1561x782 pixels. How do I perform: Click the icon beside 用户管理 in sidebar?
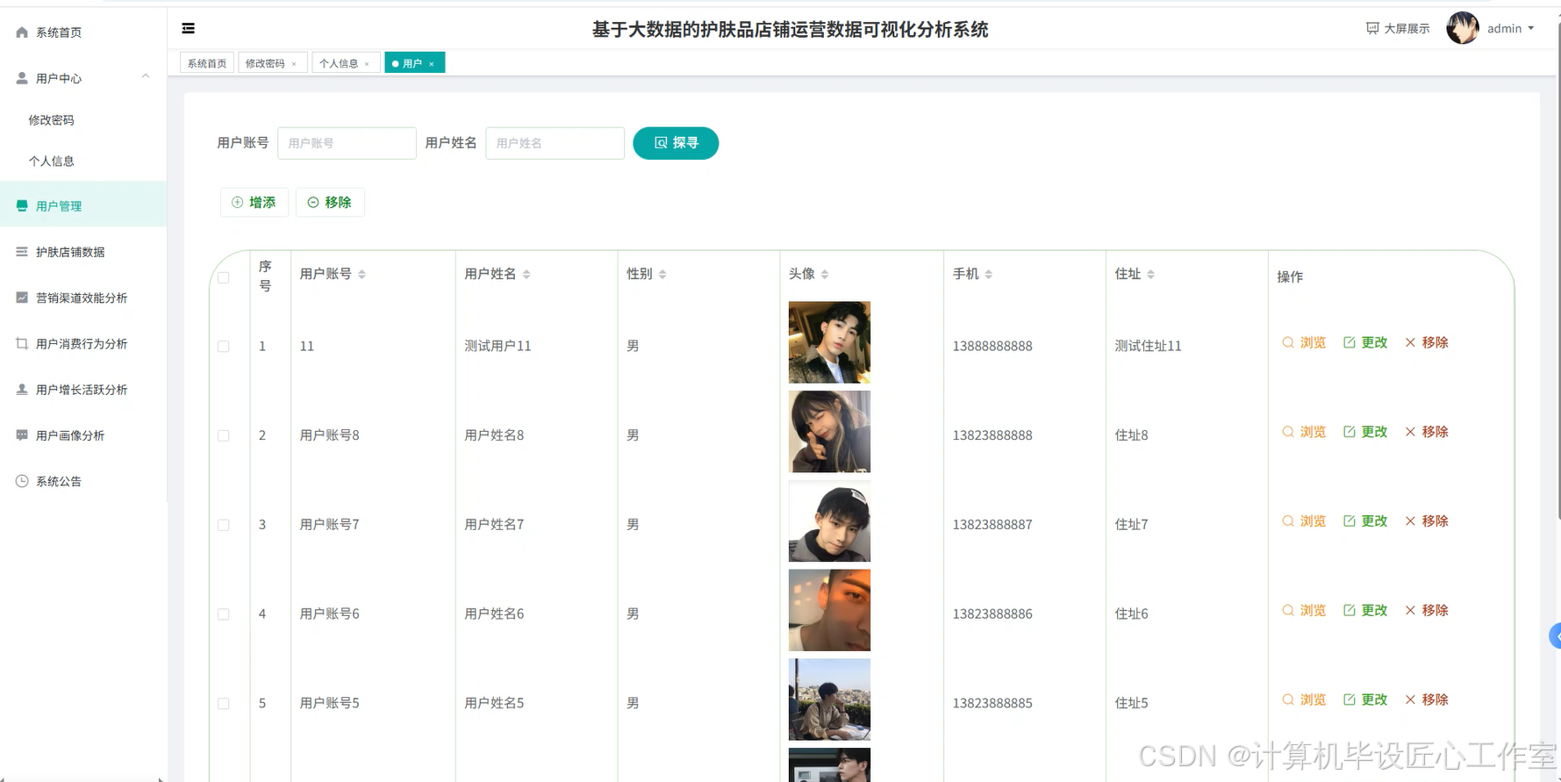pos(22,205)
